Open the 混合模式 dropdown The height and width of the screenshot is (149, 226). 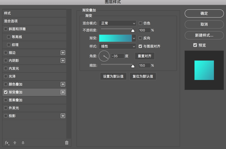click(117, 23)
